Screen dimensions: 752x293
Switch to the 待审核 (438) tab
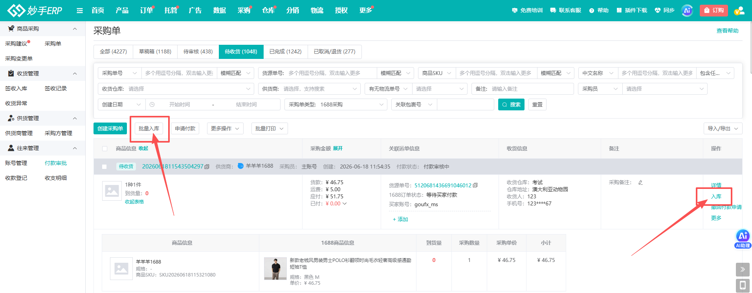click(x=198, y=51)
